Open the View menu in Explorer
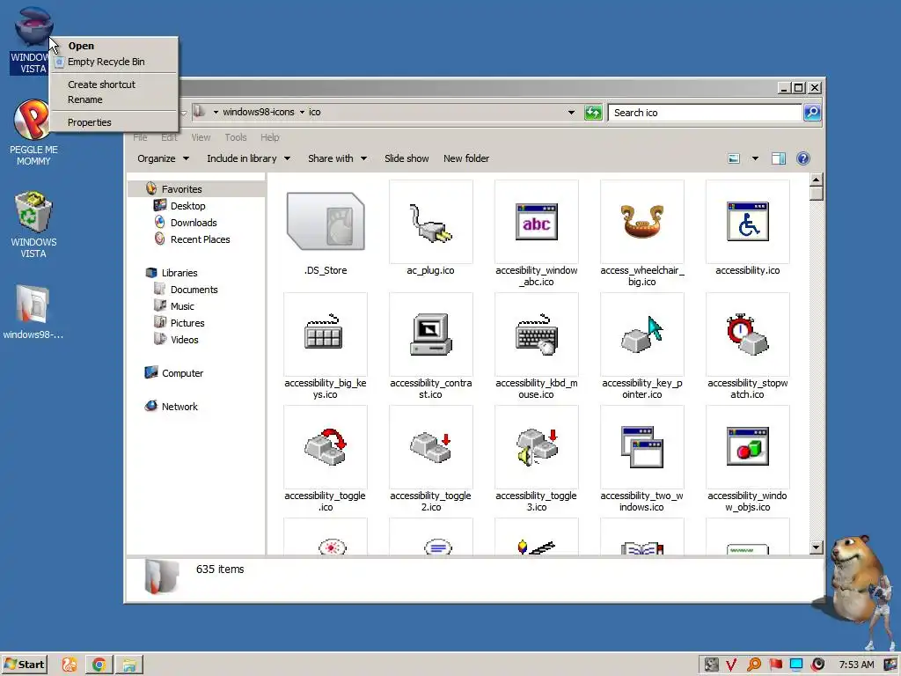This screenshot has width=901, height=676. (201, 137)
